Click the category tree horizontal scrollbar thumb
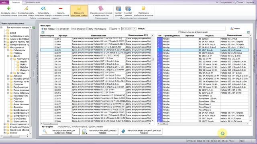Viewport: 257px width, 144px height. [11, 136]
